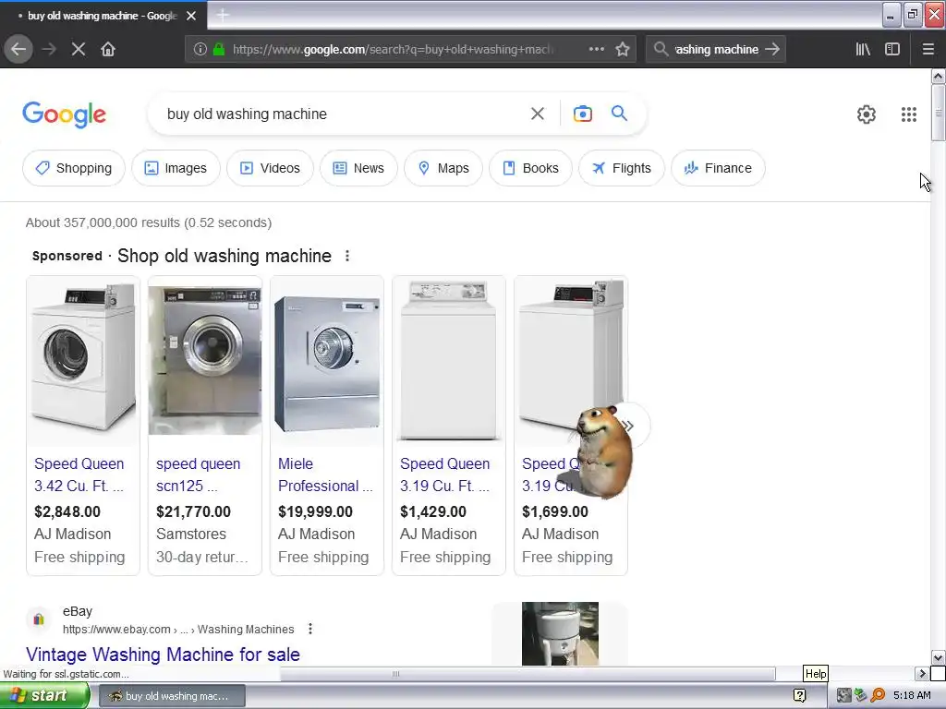Open Vintage Washing Machine for sale link
This screenshot has width=946, height=709.
tap(163, 655)
